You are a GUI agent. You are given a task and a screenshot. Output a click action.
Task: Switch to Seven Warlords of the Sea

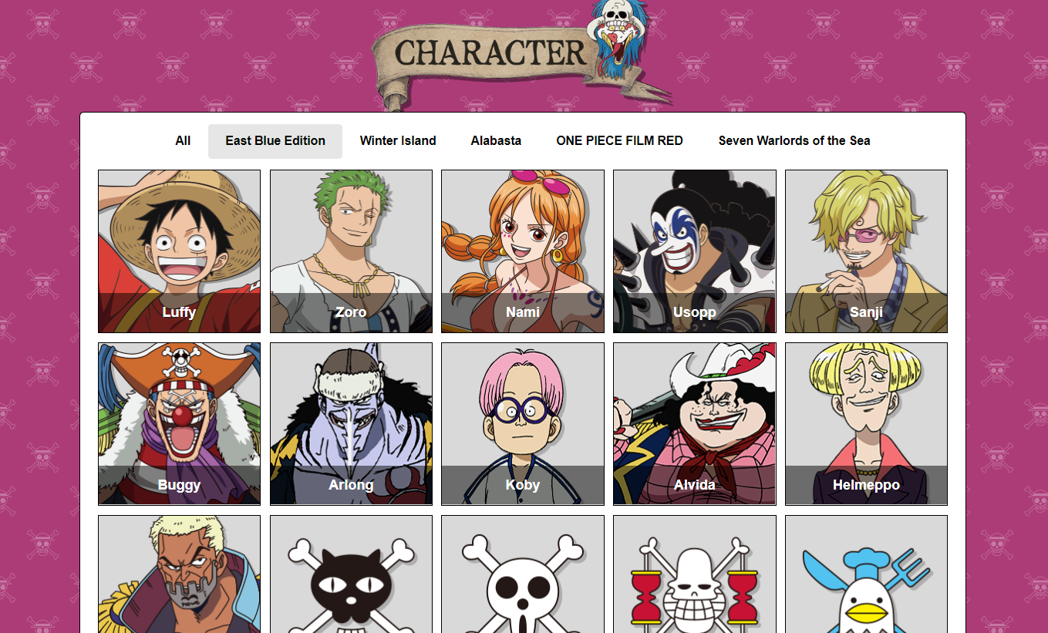pos(794,141)
